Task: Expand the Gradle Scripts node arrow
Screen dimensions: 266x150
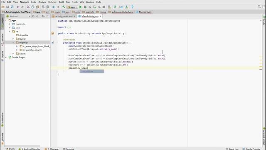Action: point(6,57)
